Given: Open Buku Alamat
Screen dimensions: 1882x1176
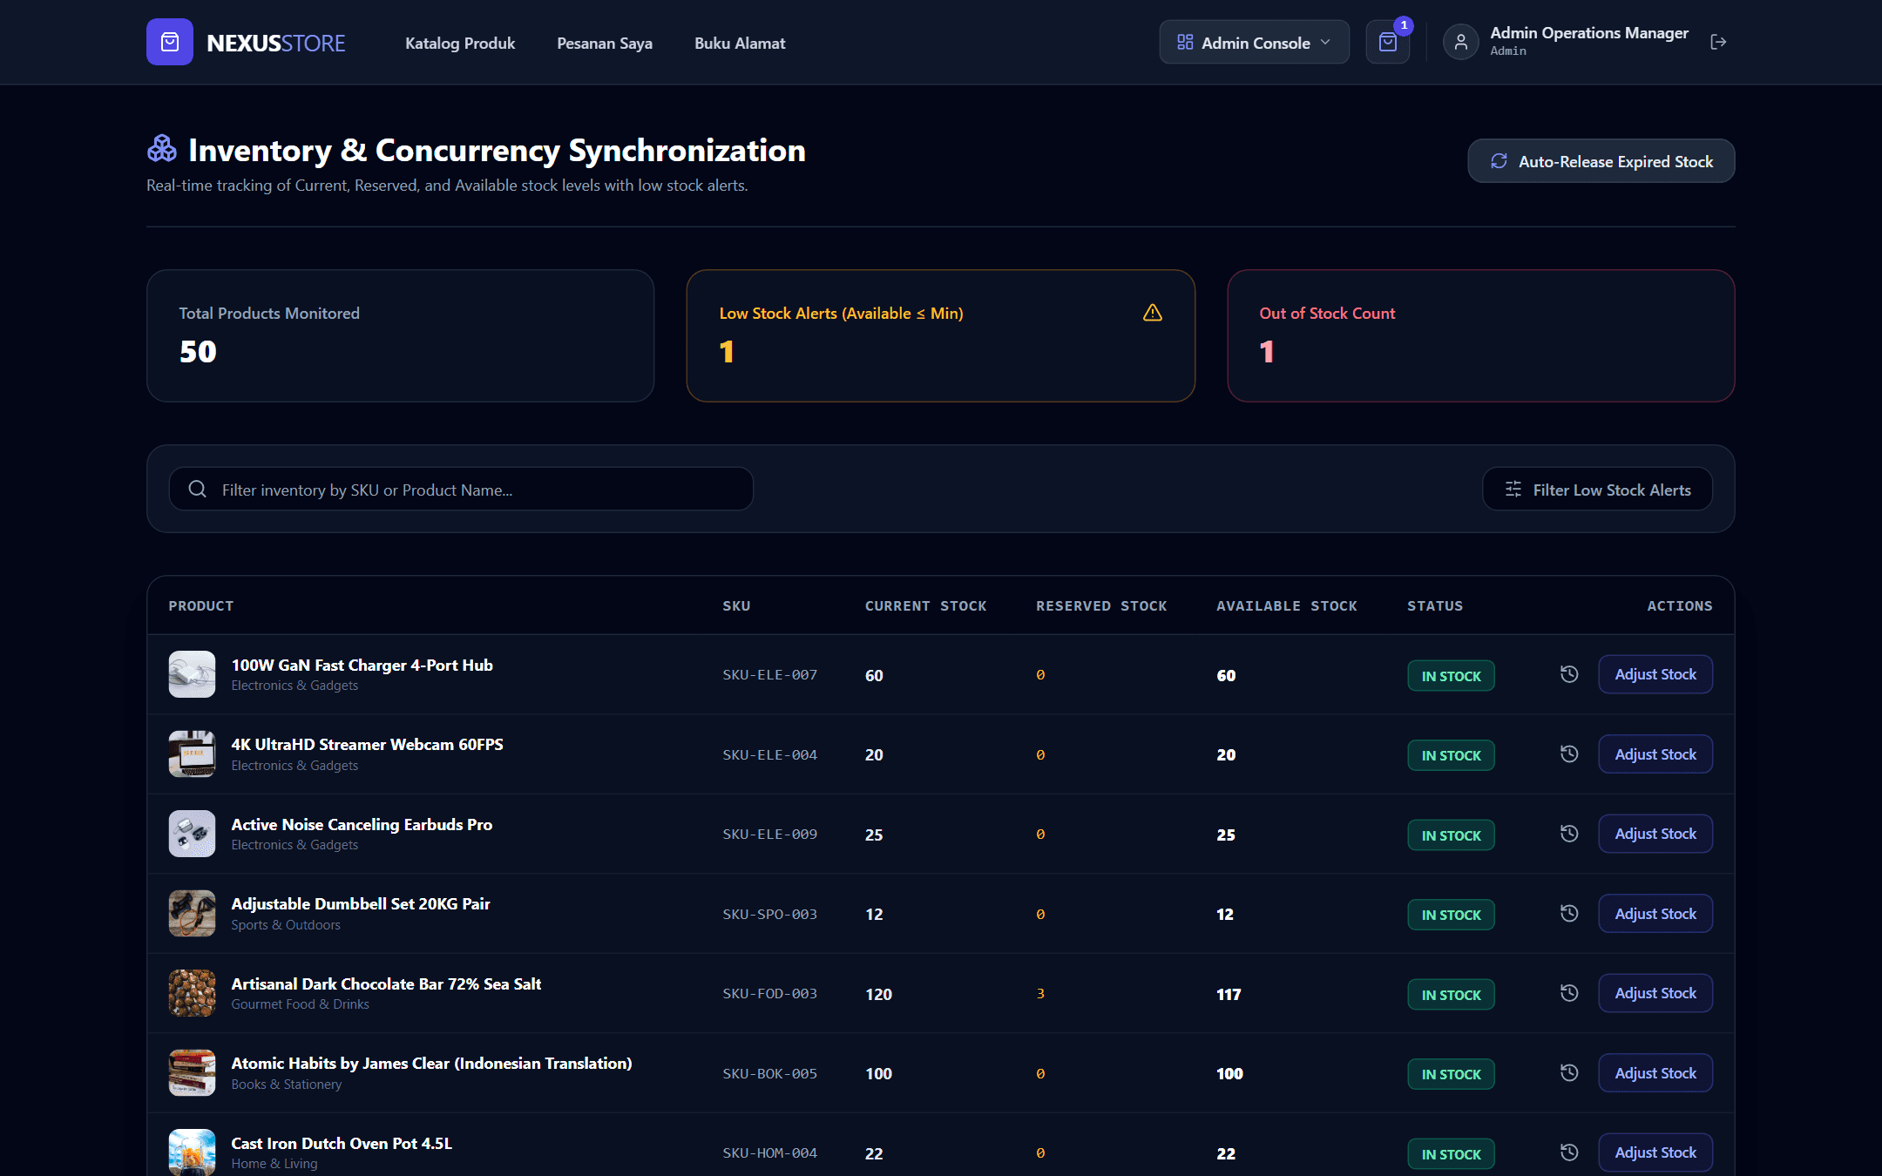Looking at the screenshot, I should coord(740,43).
